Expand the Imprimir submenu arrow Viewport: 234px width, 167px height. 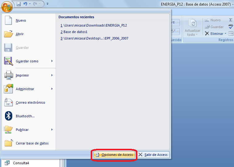tap(52, 75)
